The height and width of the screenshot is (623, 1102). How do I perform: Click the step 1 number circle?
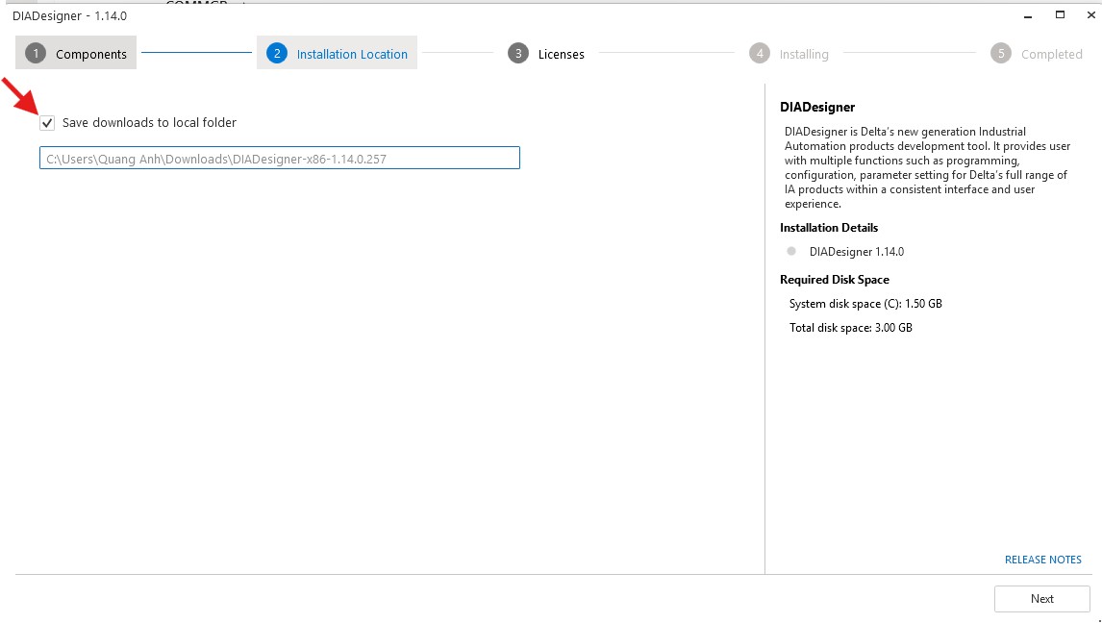[36, 54]
